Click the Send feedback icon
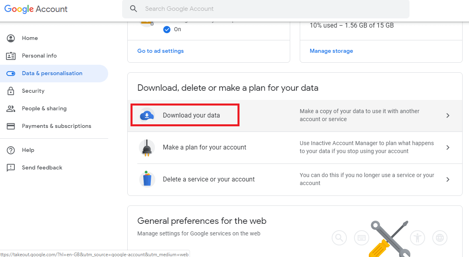Image resolution: width=469 pixels, height=257 pixels. coord(11,168)
